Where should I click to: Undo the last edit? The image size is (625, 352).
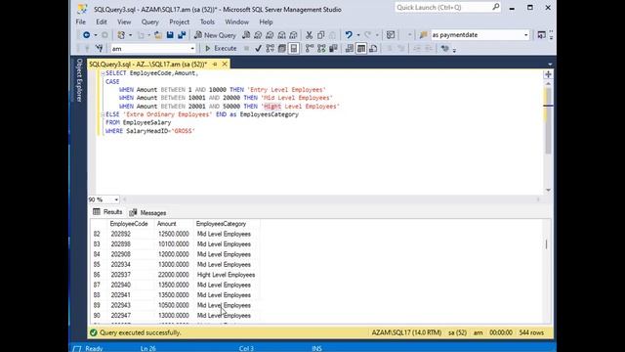click(x=349, y=35)
